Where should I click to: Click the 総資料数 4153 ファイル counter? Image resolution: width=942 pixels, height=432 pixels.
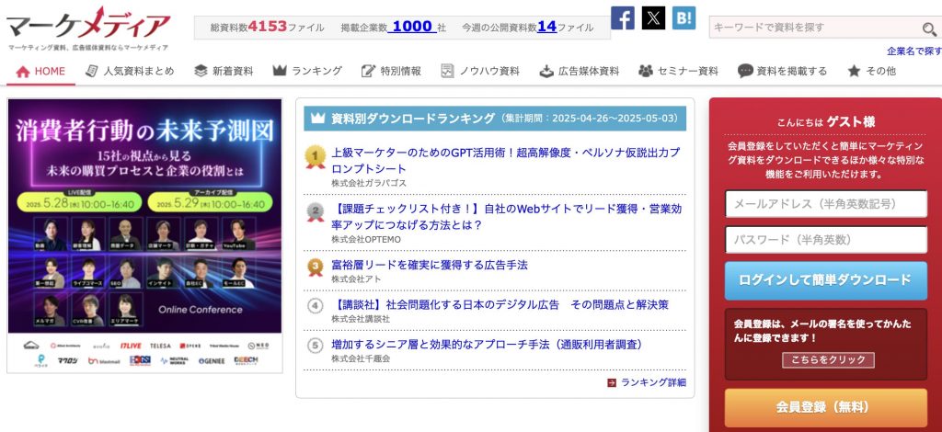click(x=268, y=27)
